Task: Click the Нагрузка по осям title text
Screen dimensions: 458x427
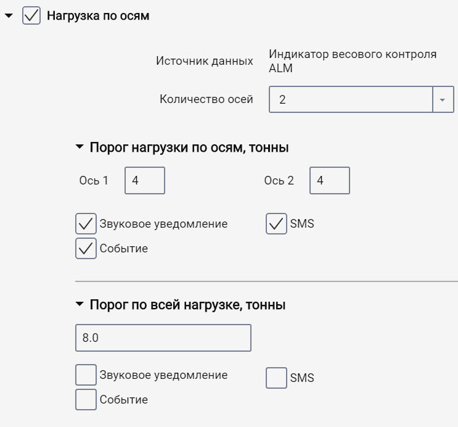Action: (x=98, y=16)
